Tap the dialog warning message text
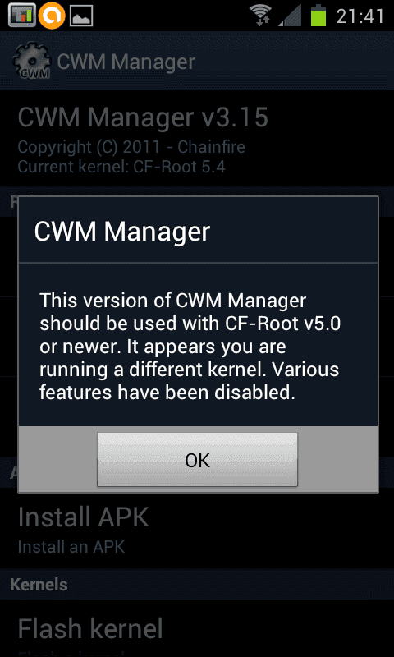The image size is (394, 657). [190, 347]
